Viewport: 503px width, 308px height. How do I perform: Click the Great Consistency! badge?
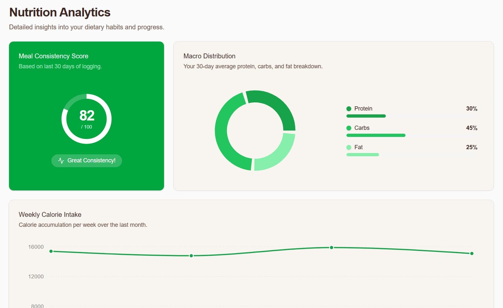point(87,160)
